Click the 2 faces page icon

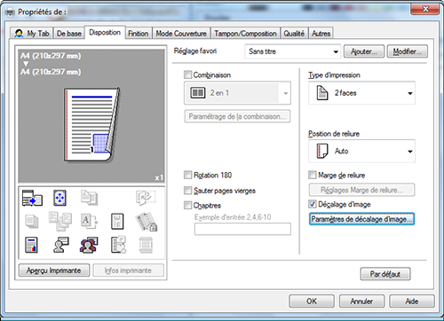tap(322, 93)
